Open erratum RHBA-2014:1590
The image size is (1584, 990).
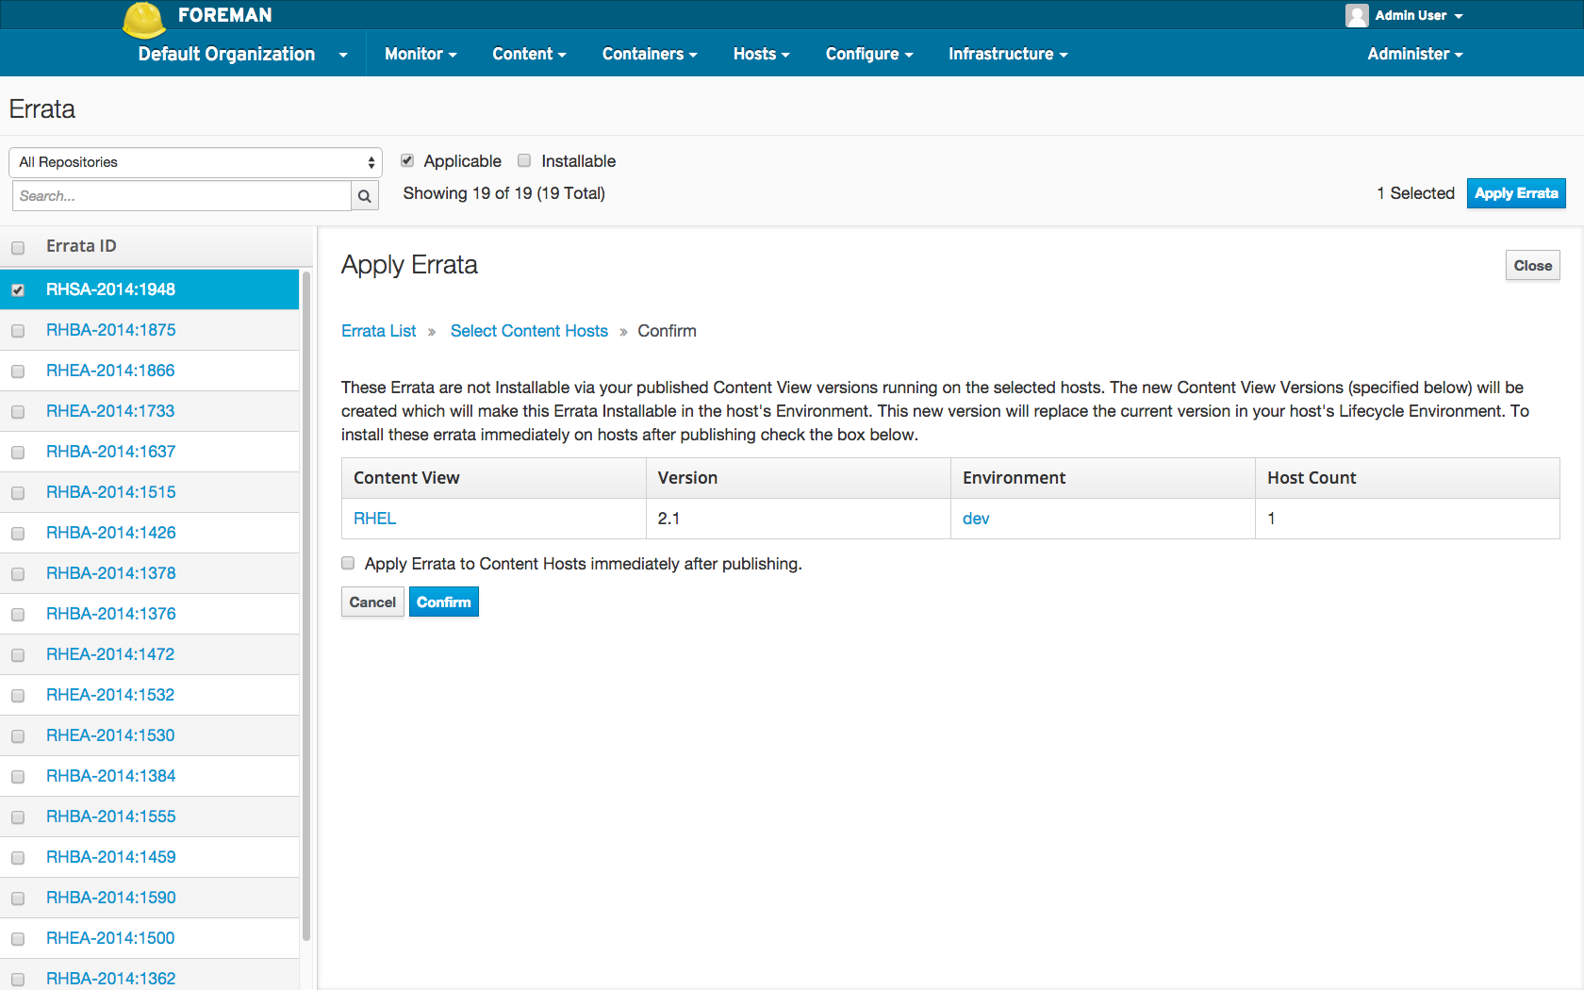[110, 898]
